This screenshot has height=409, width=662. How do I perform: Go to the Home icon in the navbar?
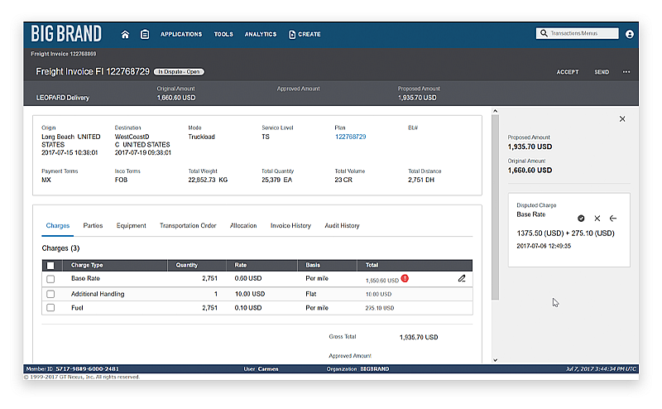[125, 34]
